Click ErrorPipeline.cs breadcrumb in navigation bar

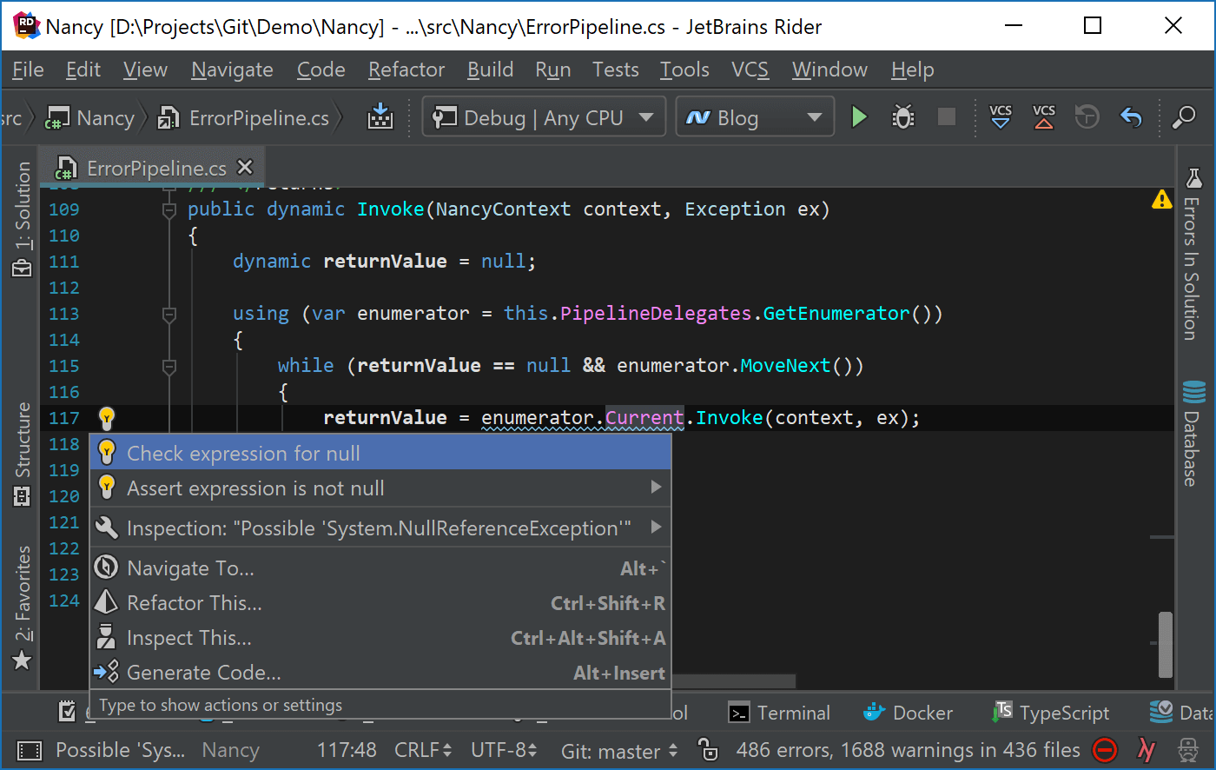(244, 117)
